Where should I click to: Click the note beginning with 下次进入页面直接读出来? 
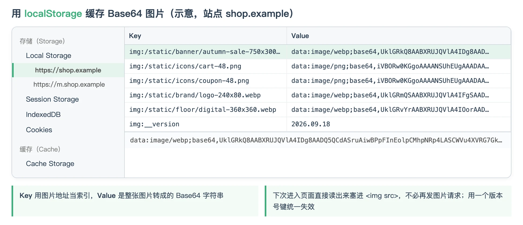[x=388, y=201]
